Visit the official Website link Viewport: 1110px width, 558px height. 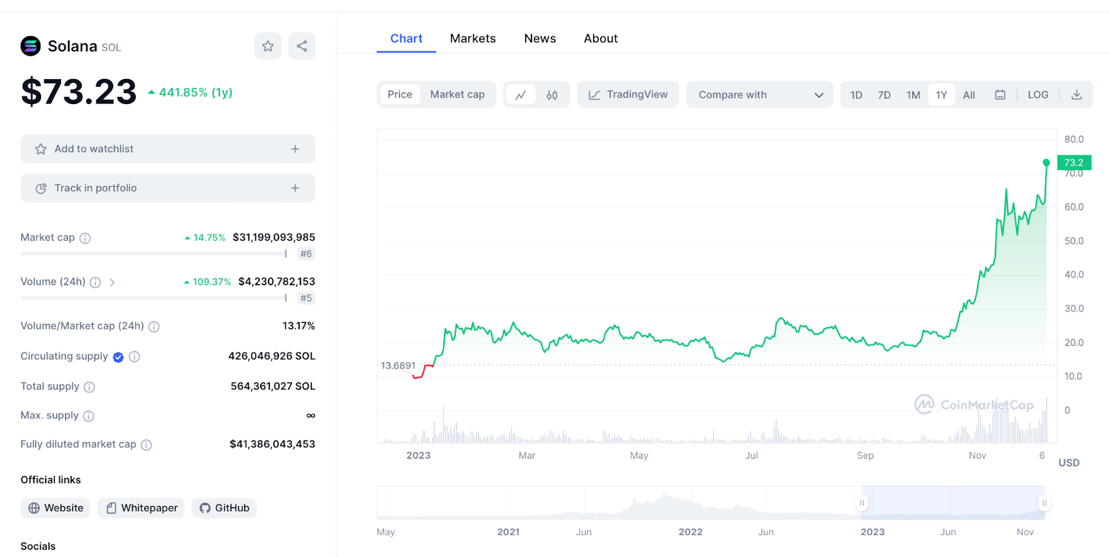pyautogui.click(x=55, y=508)
